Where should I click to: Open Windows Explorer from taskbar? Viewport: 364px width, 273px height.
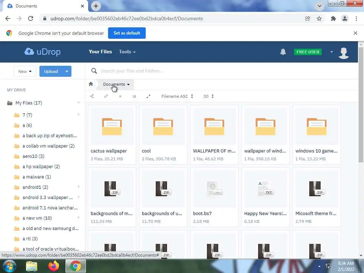[x=32, y=266]
